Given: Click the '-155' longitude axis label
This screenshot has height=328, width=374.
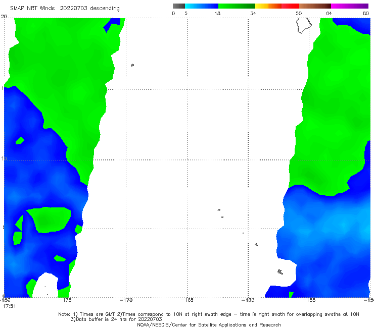Looking at the screenshot, I should [x=309, y=300].
